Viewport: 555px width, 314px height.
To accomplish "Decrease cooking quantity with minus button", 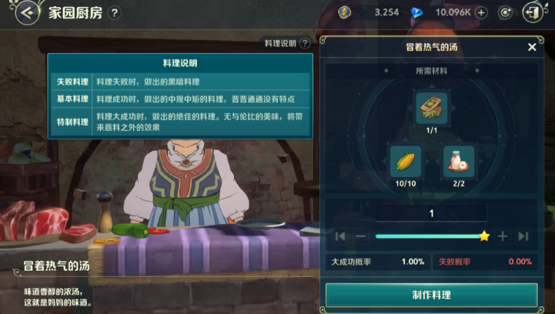I will pos(361,236).
